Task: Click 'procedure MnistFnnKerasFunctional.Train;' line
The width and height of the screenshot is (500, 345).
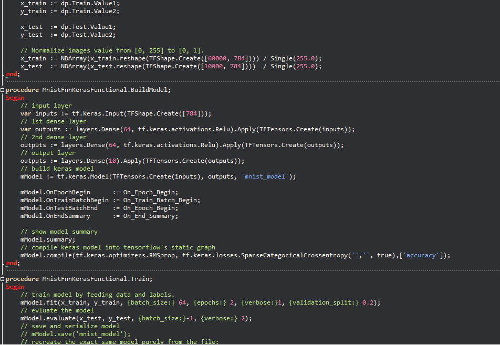Action: (79, 279)
